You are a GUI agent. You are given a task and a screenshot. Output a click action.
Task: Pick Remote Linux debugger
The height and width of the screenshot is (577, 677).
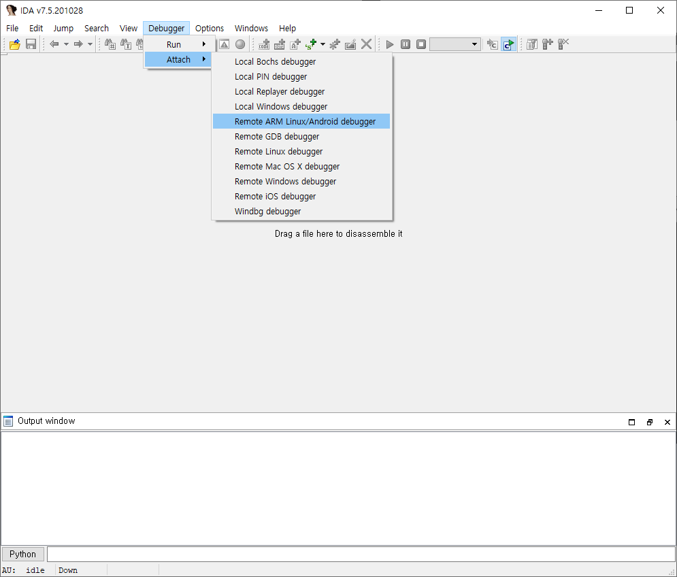point(301,151)
